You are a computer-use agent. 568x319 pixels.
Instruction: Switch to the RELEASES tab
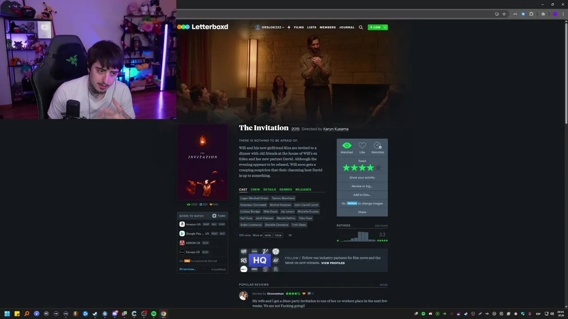click(303, 190)
